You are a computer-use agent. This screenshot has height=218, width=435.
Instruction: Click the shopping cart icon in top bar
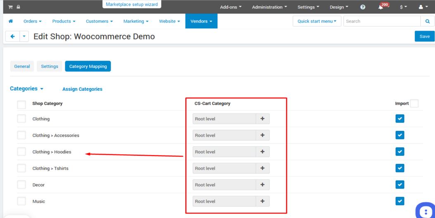coord(10,7)
